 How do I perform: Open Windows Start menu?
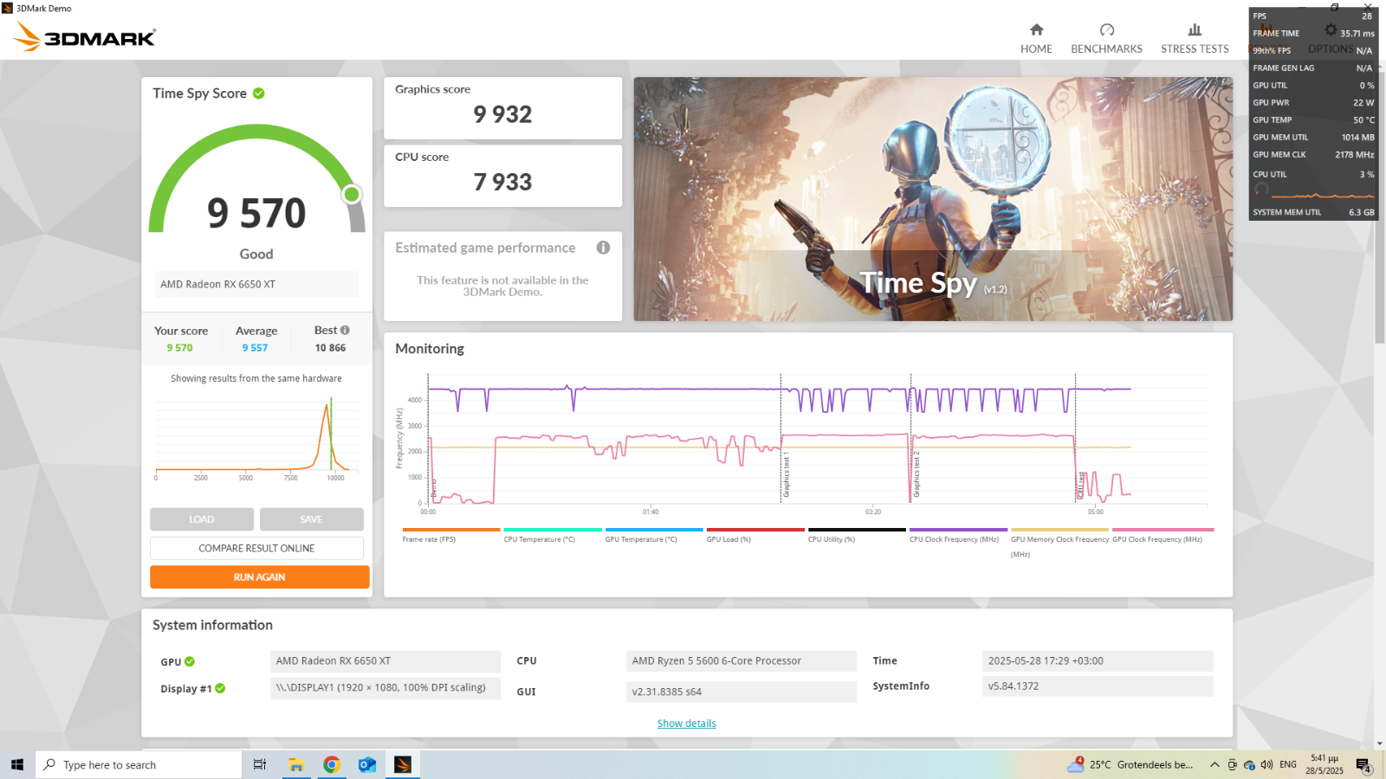coord(16,764)
